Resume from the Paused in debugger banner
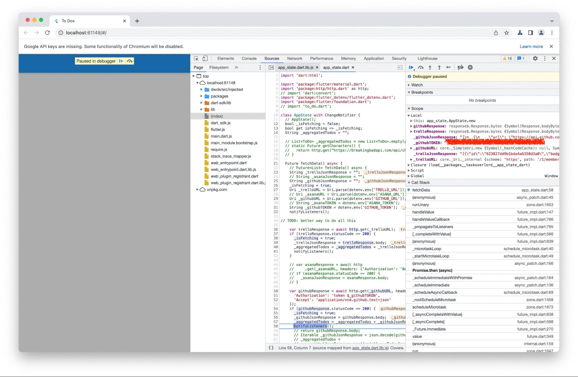The height and width of the screenshot is (377, 578). [121, 61]
